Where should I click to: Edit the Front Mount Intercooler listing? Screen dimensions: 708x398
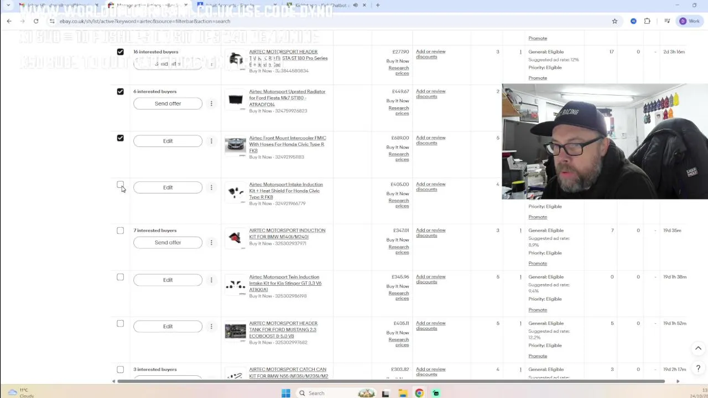click(x=168, y=141)
